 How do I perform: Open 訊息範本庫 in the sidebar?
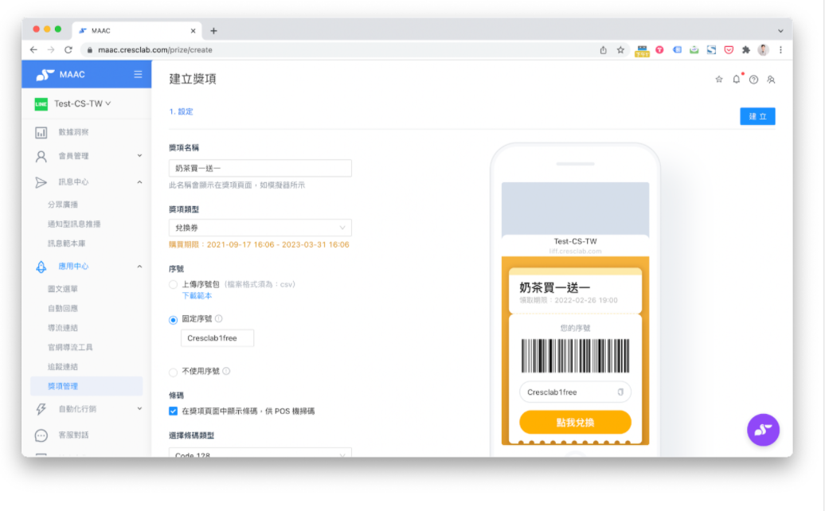coord(66,244)
